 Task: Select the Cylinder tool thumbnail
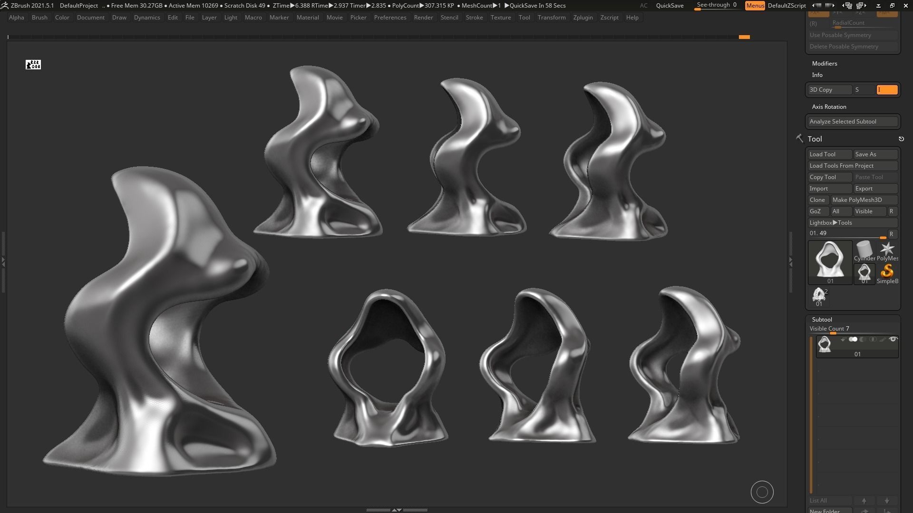point(864,251)
